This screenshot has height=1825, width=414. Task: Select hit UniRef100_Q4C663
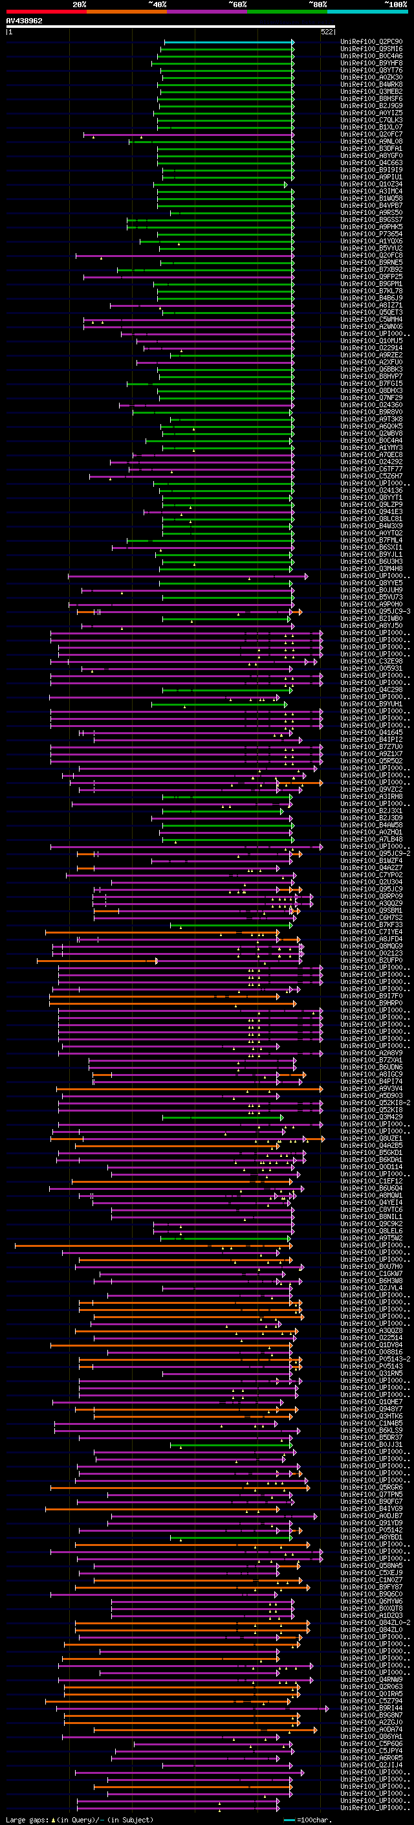(x=371, y=163)
